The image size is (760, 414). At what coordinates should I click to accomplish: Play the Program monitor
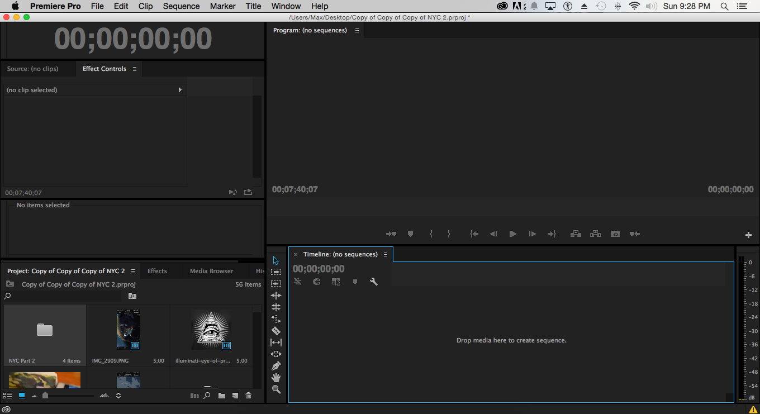tap(513, 234)
